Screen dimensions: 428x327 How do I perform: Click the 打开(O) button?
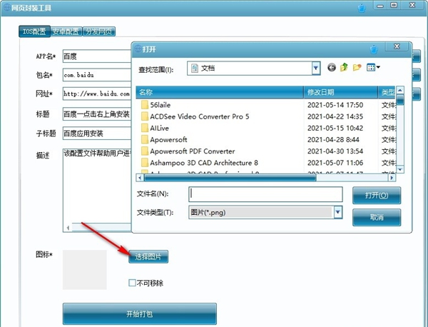point(377,196)
